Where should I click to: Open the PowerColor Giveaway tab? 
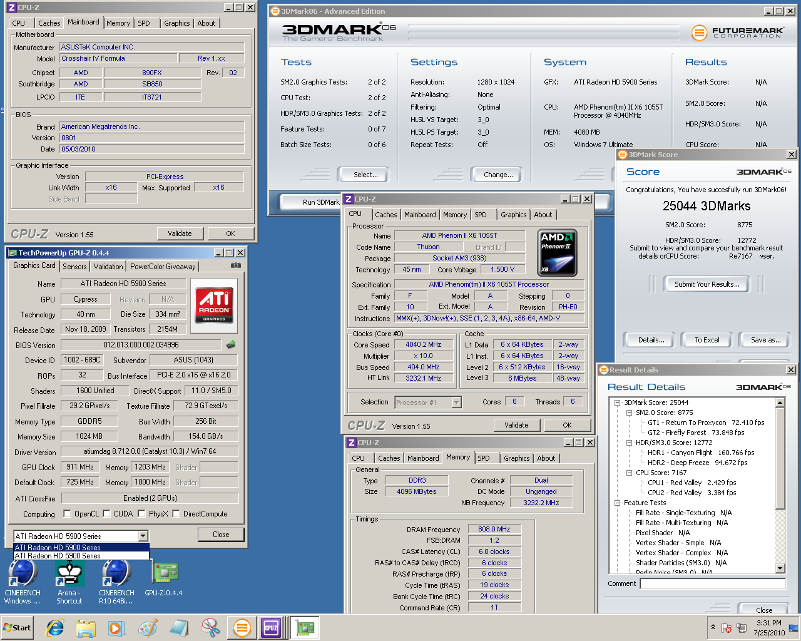point(163,267)
